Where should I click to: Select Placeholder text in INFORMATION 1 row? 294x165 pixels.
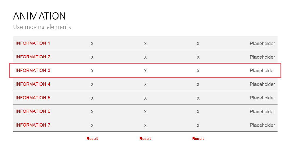(262, 43)
